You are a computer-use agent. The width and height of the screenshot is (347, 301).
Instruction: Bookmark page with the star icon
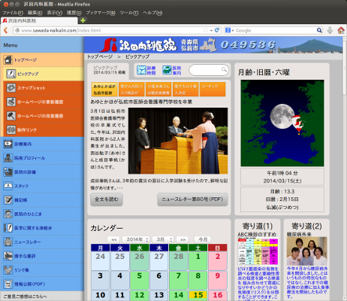205,30
